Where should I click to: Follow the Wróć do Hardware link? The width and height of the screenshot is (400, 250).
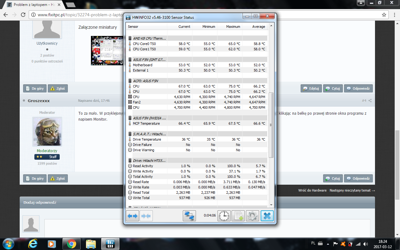pyautogui.click(x=312, y=190)
